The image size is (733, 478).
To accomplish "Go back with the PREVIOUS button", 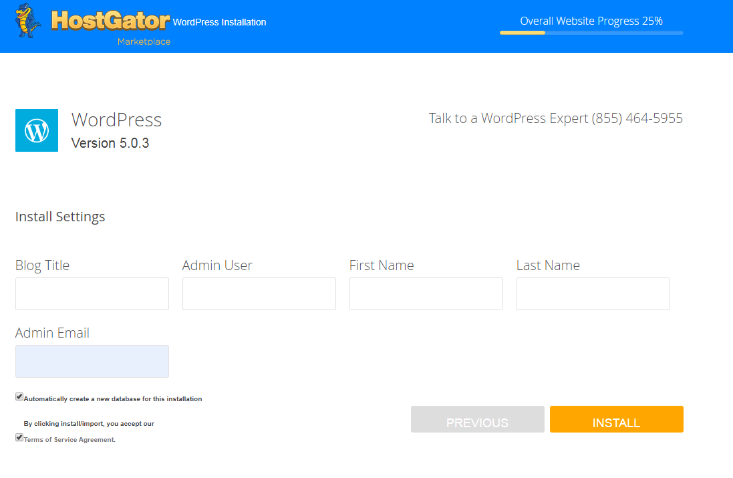I will coord(477,419).
